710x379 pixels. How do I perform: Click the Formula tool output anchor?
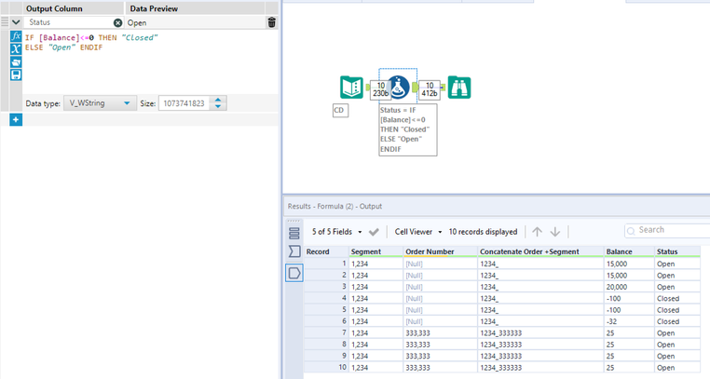415,88
